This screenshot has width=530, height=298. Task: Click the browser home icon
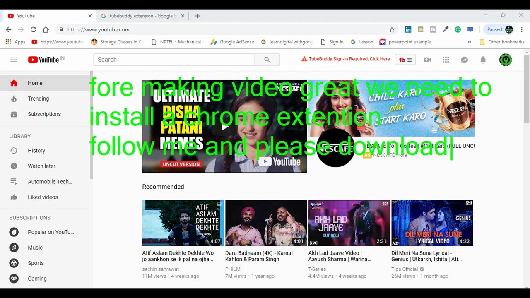pyautogui.click(x=46, y=29)
